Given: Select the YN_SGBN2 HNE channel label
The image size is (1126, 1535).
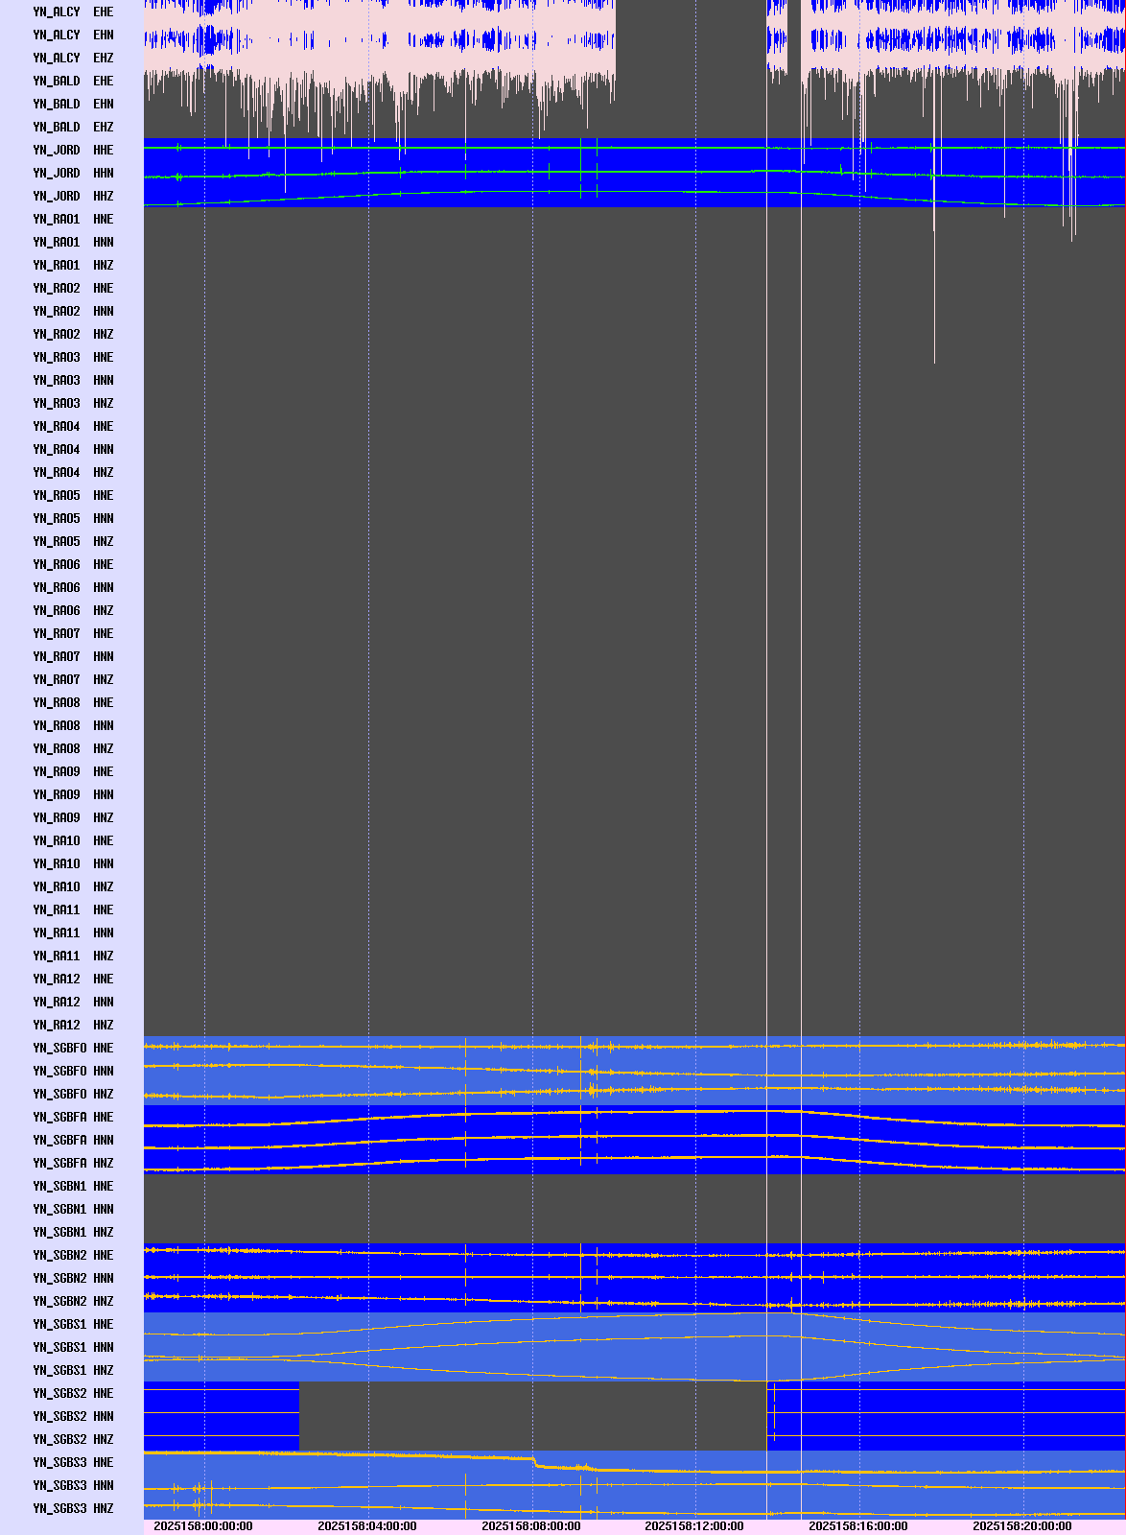Looking at the screenshot, I should pos(73,1255).
